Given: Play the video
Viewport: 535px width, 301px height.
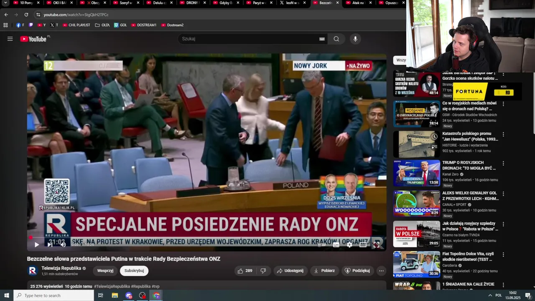Looking at the screenshot, I should (x=37, y=245).
